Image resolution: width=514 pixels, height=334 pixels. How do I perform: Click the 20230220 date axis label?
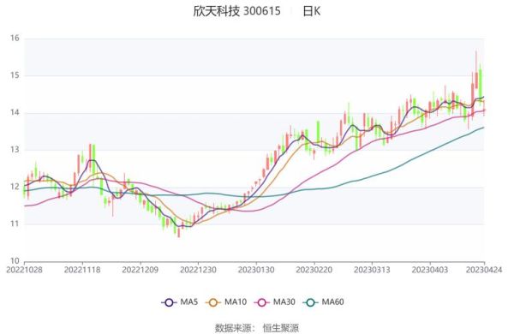click(x=314, y=270)
